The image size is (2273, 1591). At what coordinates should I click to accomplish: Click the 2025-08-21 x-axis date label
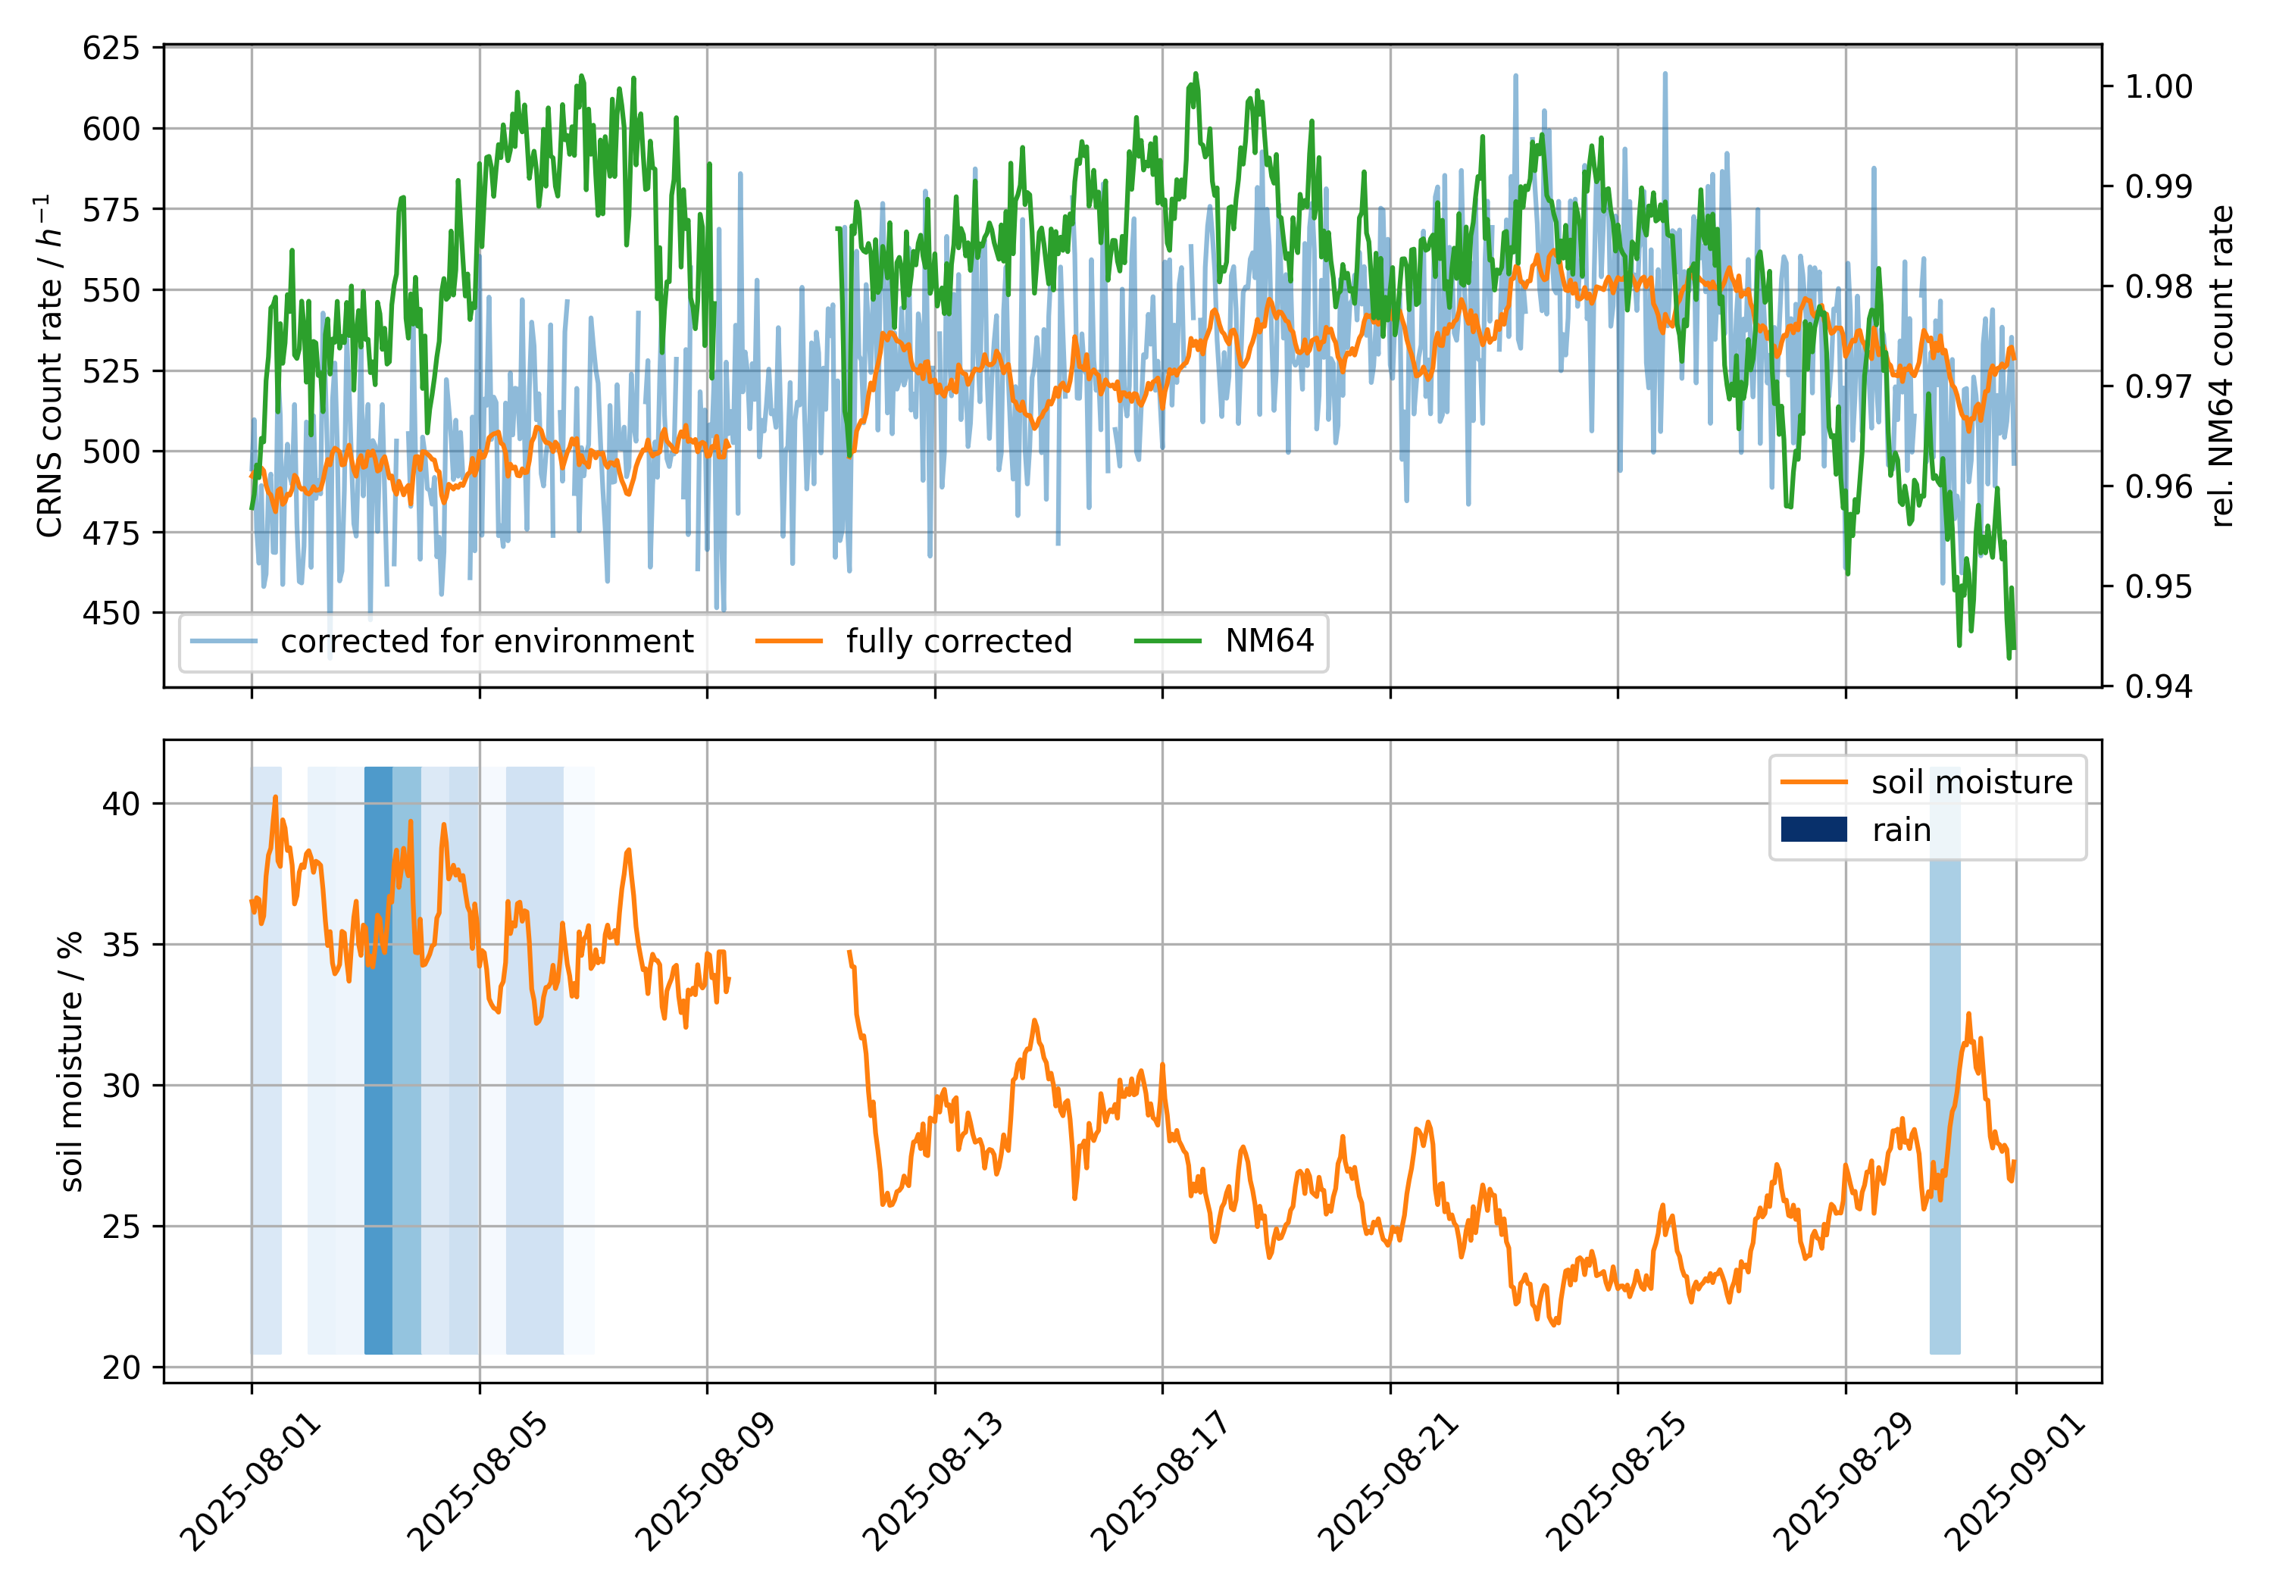1388,1482
